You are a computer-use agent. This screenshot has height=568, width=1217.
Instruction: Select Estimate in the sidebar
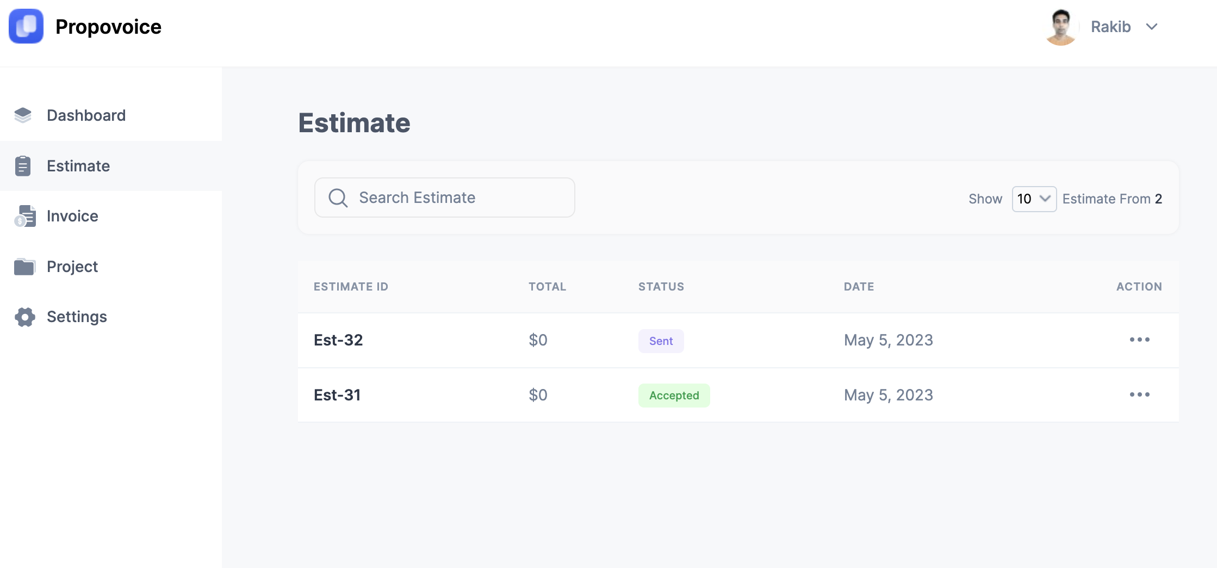click(111, 166)
